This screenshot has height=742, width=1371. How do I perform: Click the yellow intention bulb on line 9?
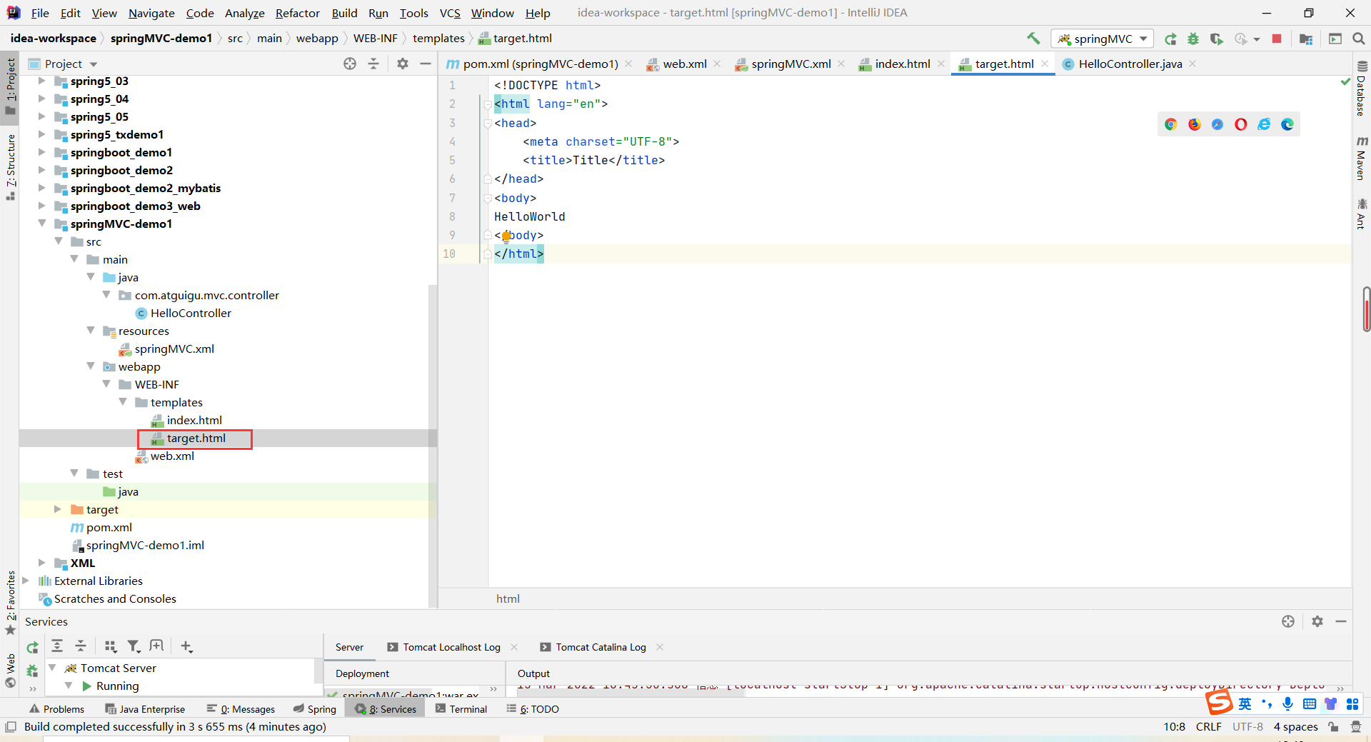[x=506, y=236]
